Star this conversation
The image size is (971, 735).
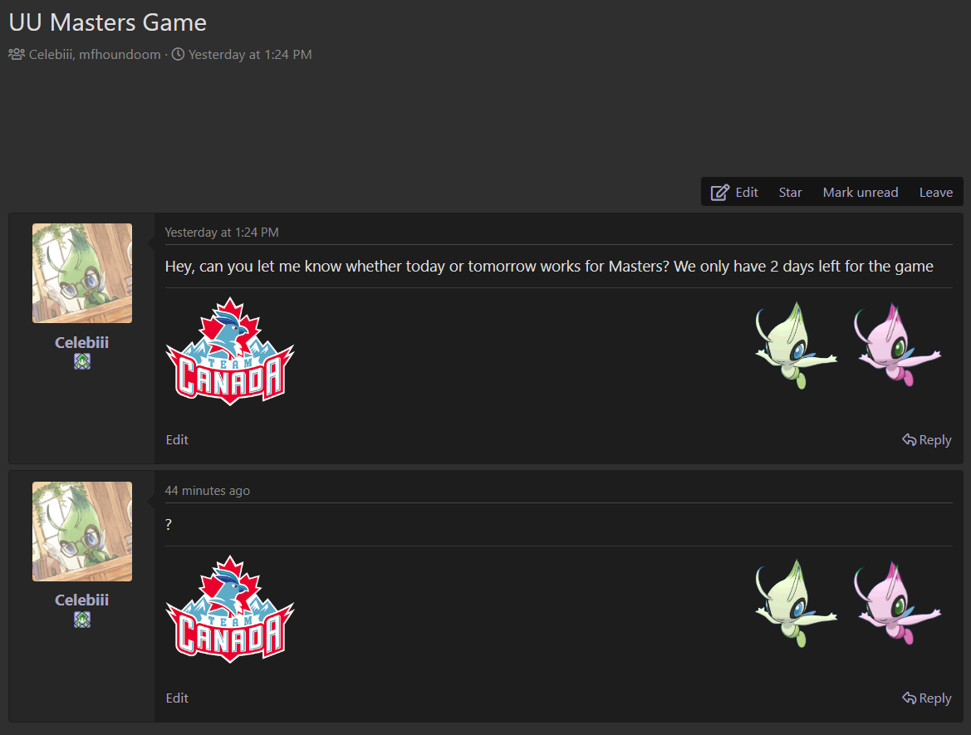(790, 193)
